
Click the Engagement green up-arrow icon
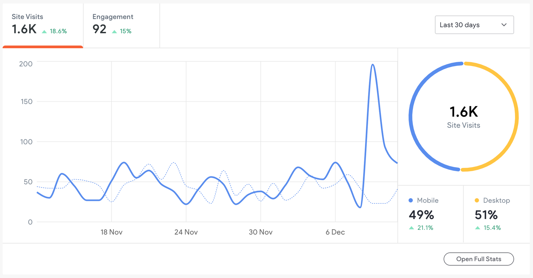point(114,32)
